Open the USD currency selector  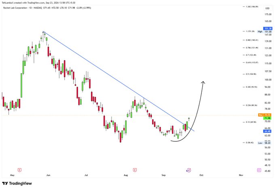tap(267, 8)
